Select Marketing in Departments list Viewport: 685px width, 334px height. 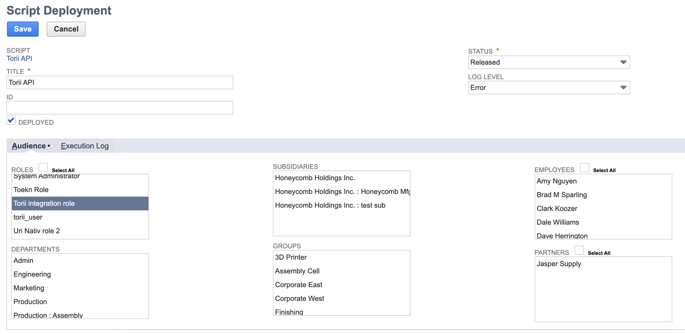click(80, 288)
